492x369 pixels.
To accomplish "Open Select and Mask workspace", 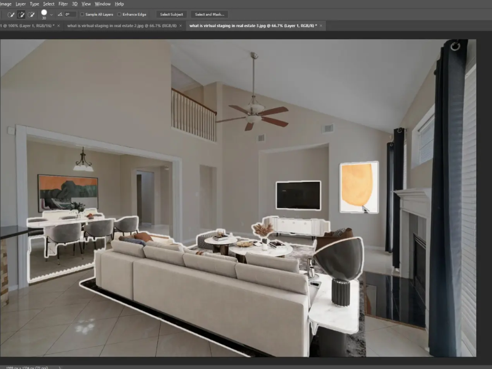I will click(209, 14).
